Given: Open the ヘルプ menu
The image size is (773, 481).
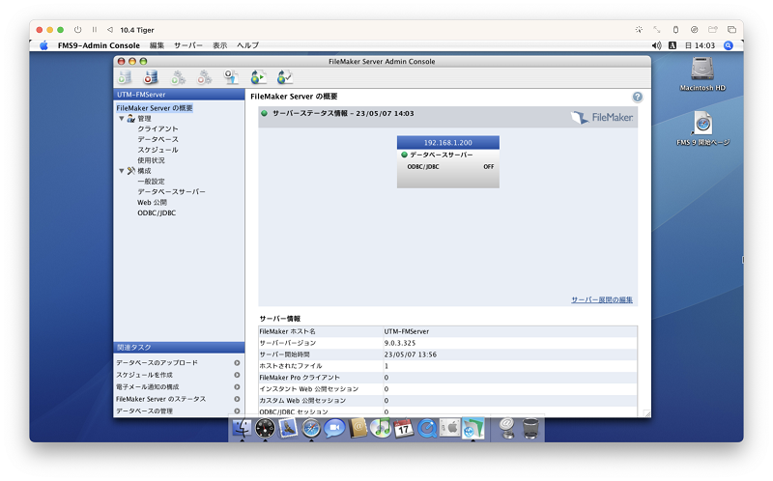Looking at the screenshot, I should point(247,45).
